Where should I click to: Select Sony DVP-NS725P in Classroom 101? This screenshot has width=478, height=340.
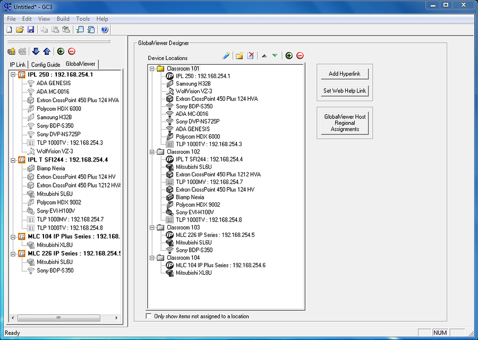click(198, 121)
